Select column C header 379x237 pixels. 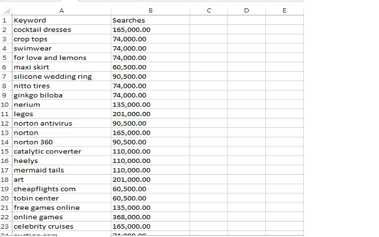pos(209,11)
